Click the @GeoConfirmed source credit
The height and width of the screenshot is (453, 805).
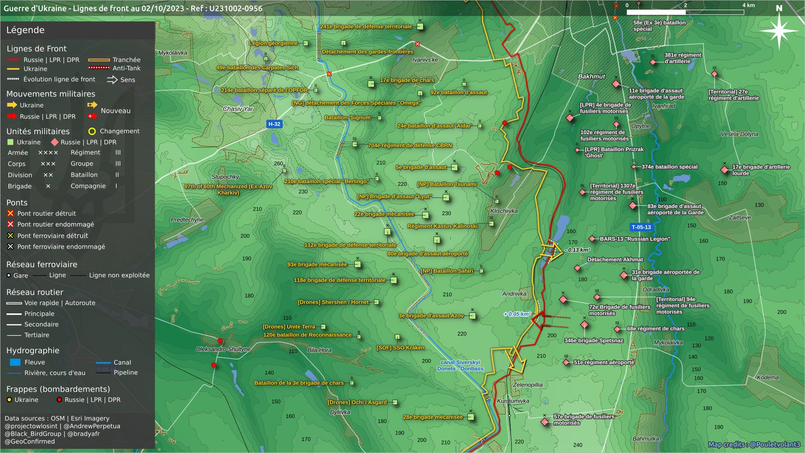point(30,441)
